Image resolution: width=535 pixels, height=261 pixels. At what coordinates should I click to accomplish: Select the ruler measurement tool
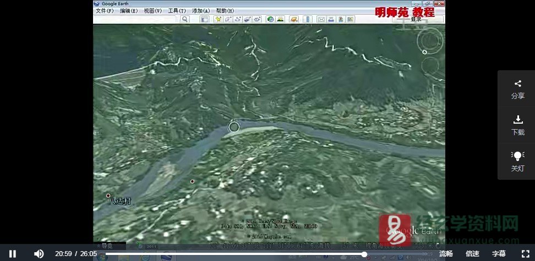click(308, 19)
